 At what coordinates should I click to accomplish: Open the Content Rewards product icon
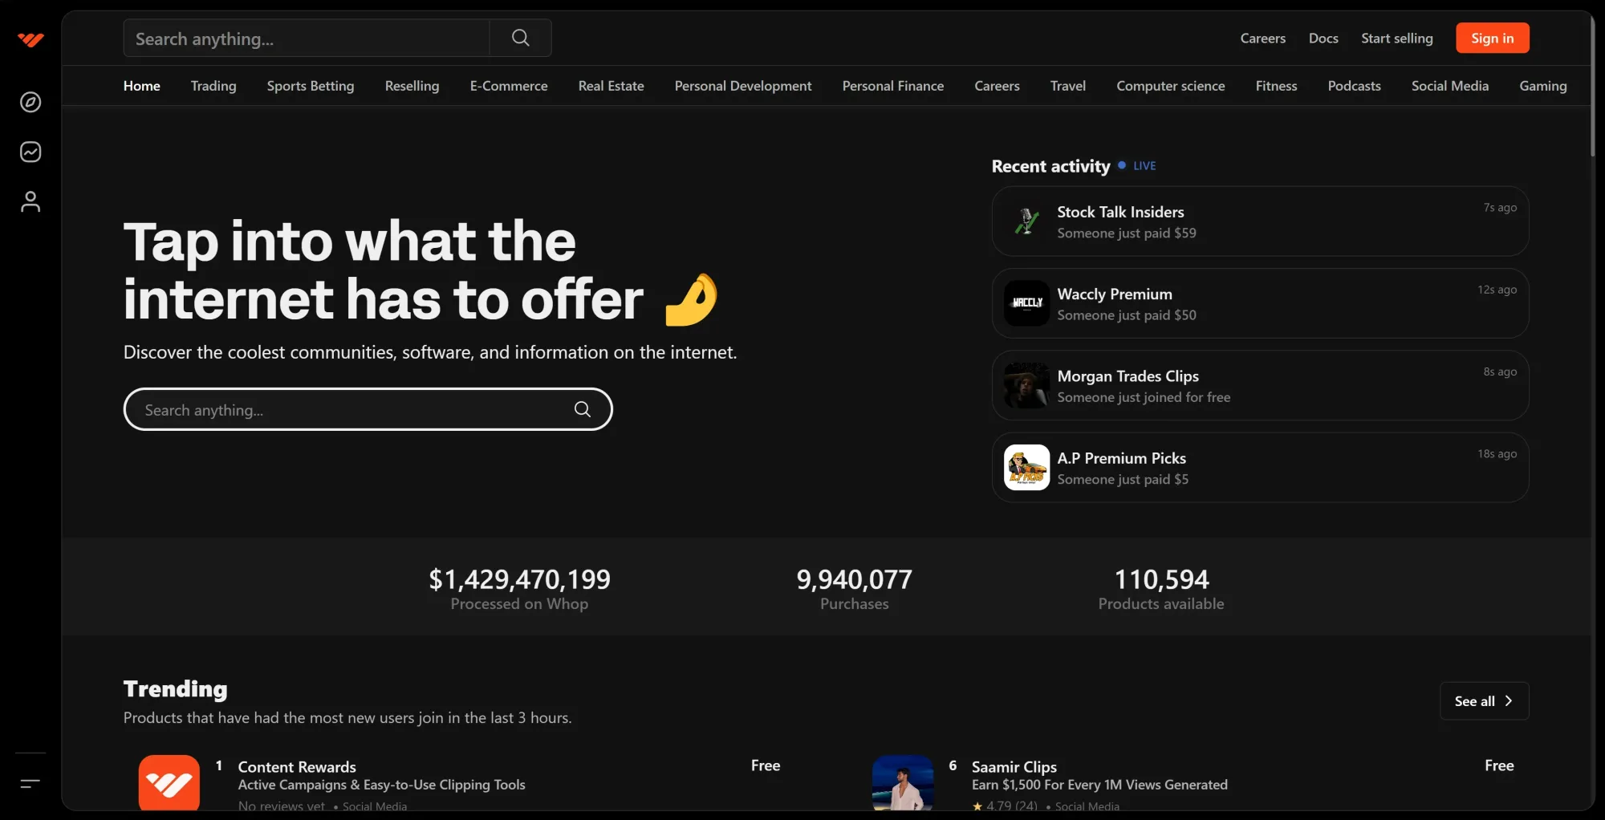coord(169,783)
